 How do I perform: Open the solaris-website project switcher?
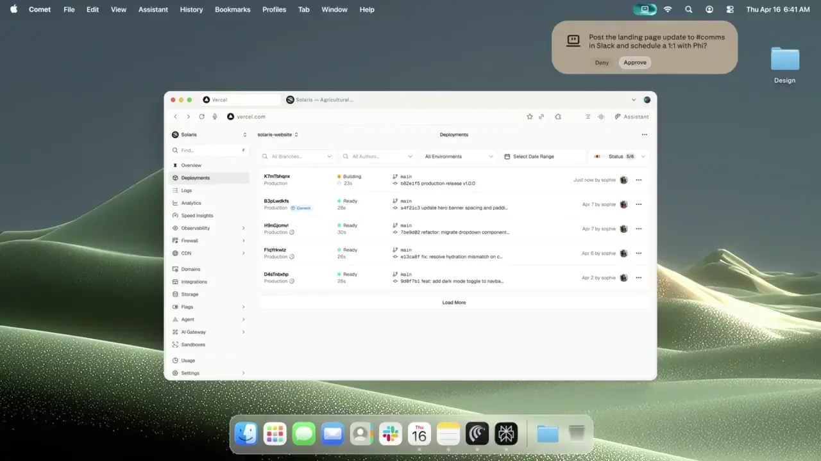click(278, 134)
